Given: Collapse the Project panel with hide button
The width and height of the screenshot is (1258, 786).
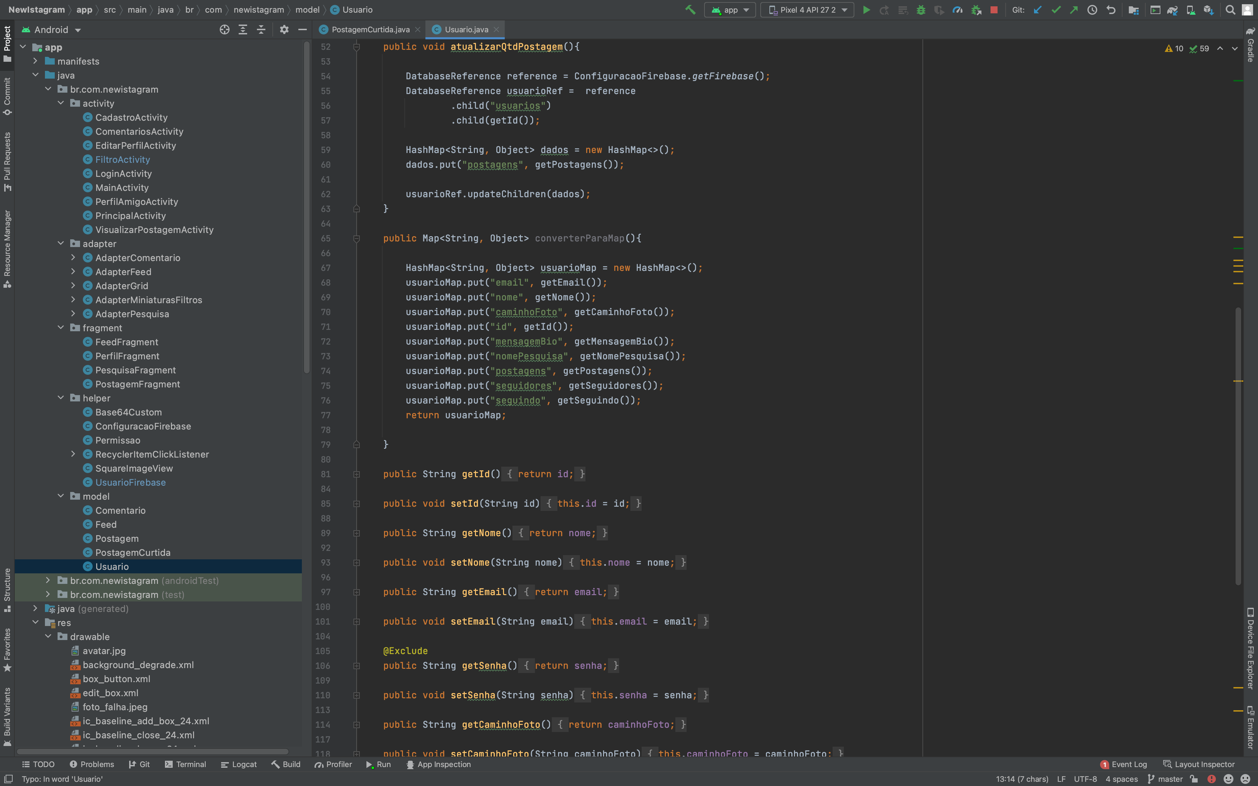Looking at the screenshot, I should tap(302, 29).
